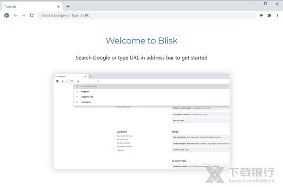Reload the page with the refresh icon
Image resolution: width=283 pixels, height=187 pixels.
[x=32, y=16]
